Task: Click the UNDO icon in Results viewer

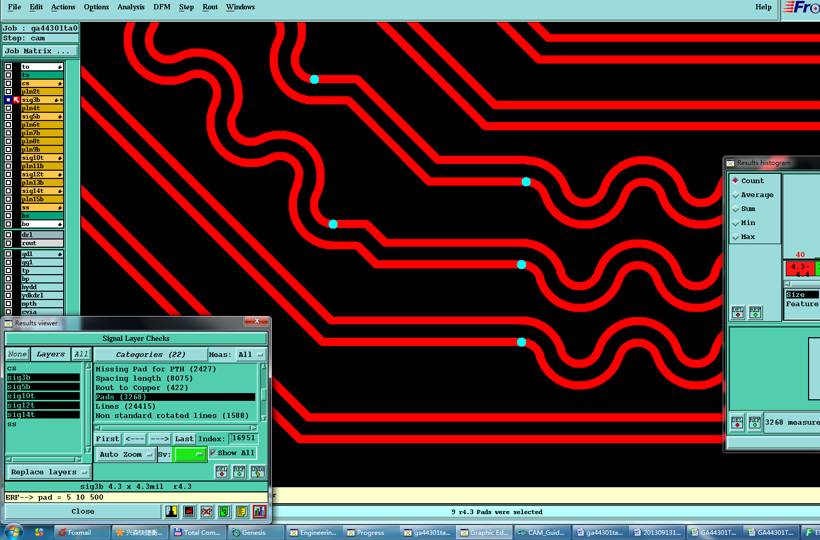Action: point(257,472)
